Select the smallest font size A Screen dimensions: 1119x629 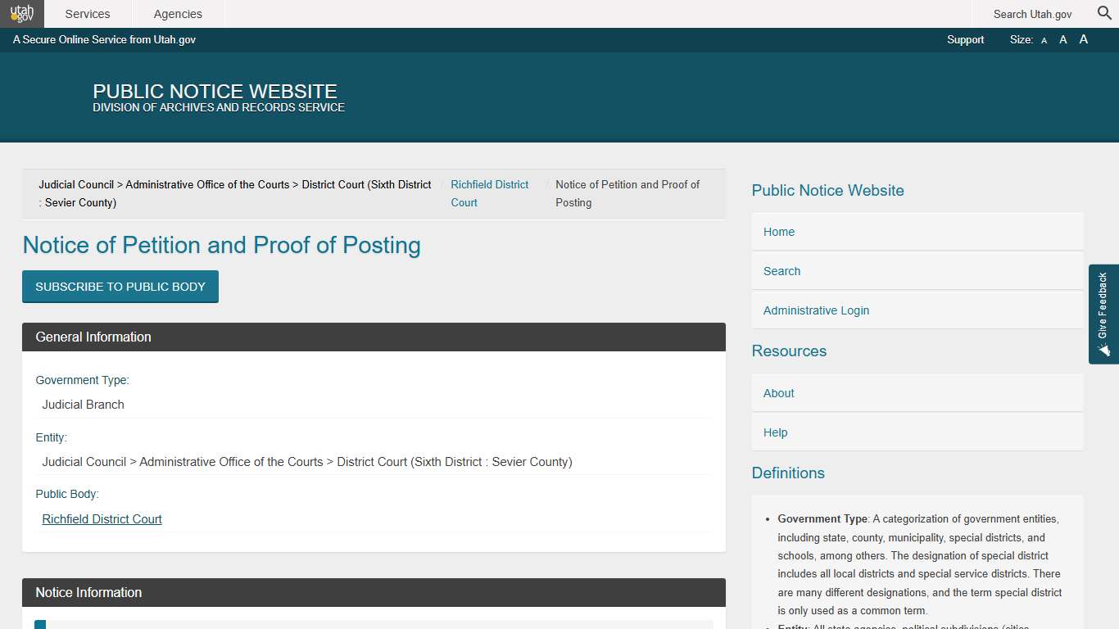tap(1044, 39)
